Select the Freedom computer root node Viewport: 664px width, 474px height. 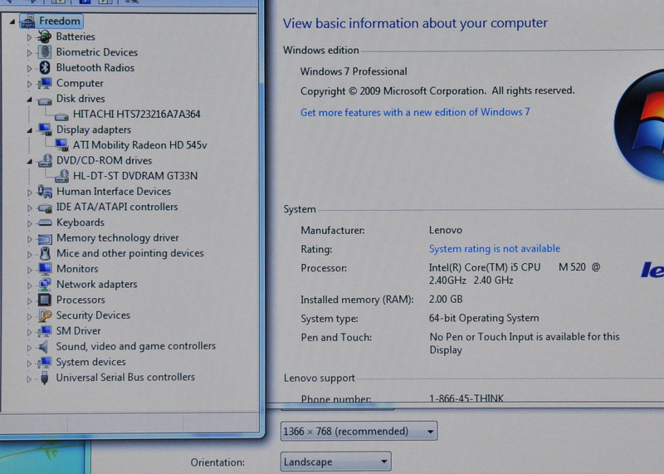59,22
